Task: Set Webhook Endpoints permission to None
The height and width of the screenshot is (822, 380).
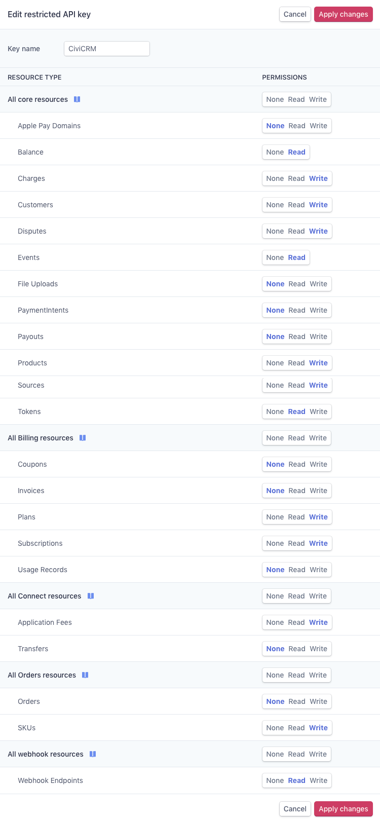Action: point(275,780)
